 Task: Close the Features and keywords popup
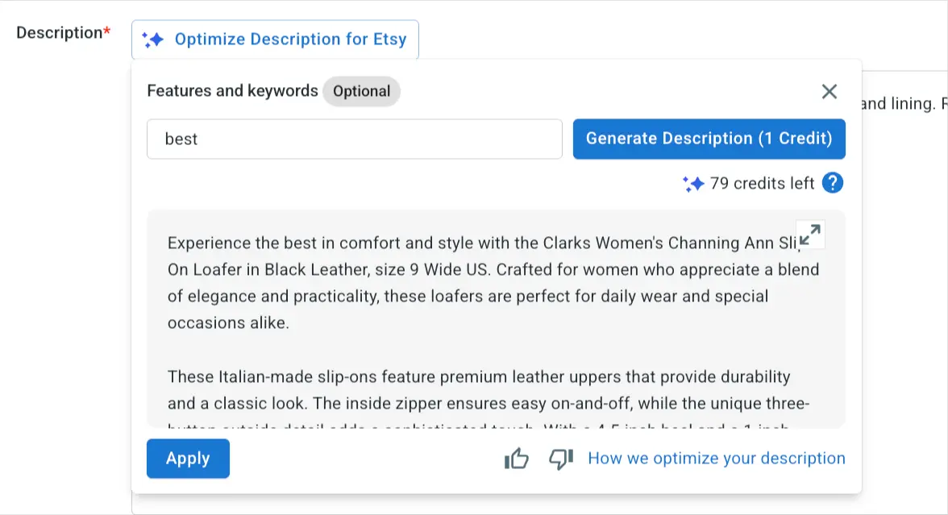tap(829, 92)
